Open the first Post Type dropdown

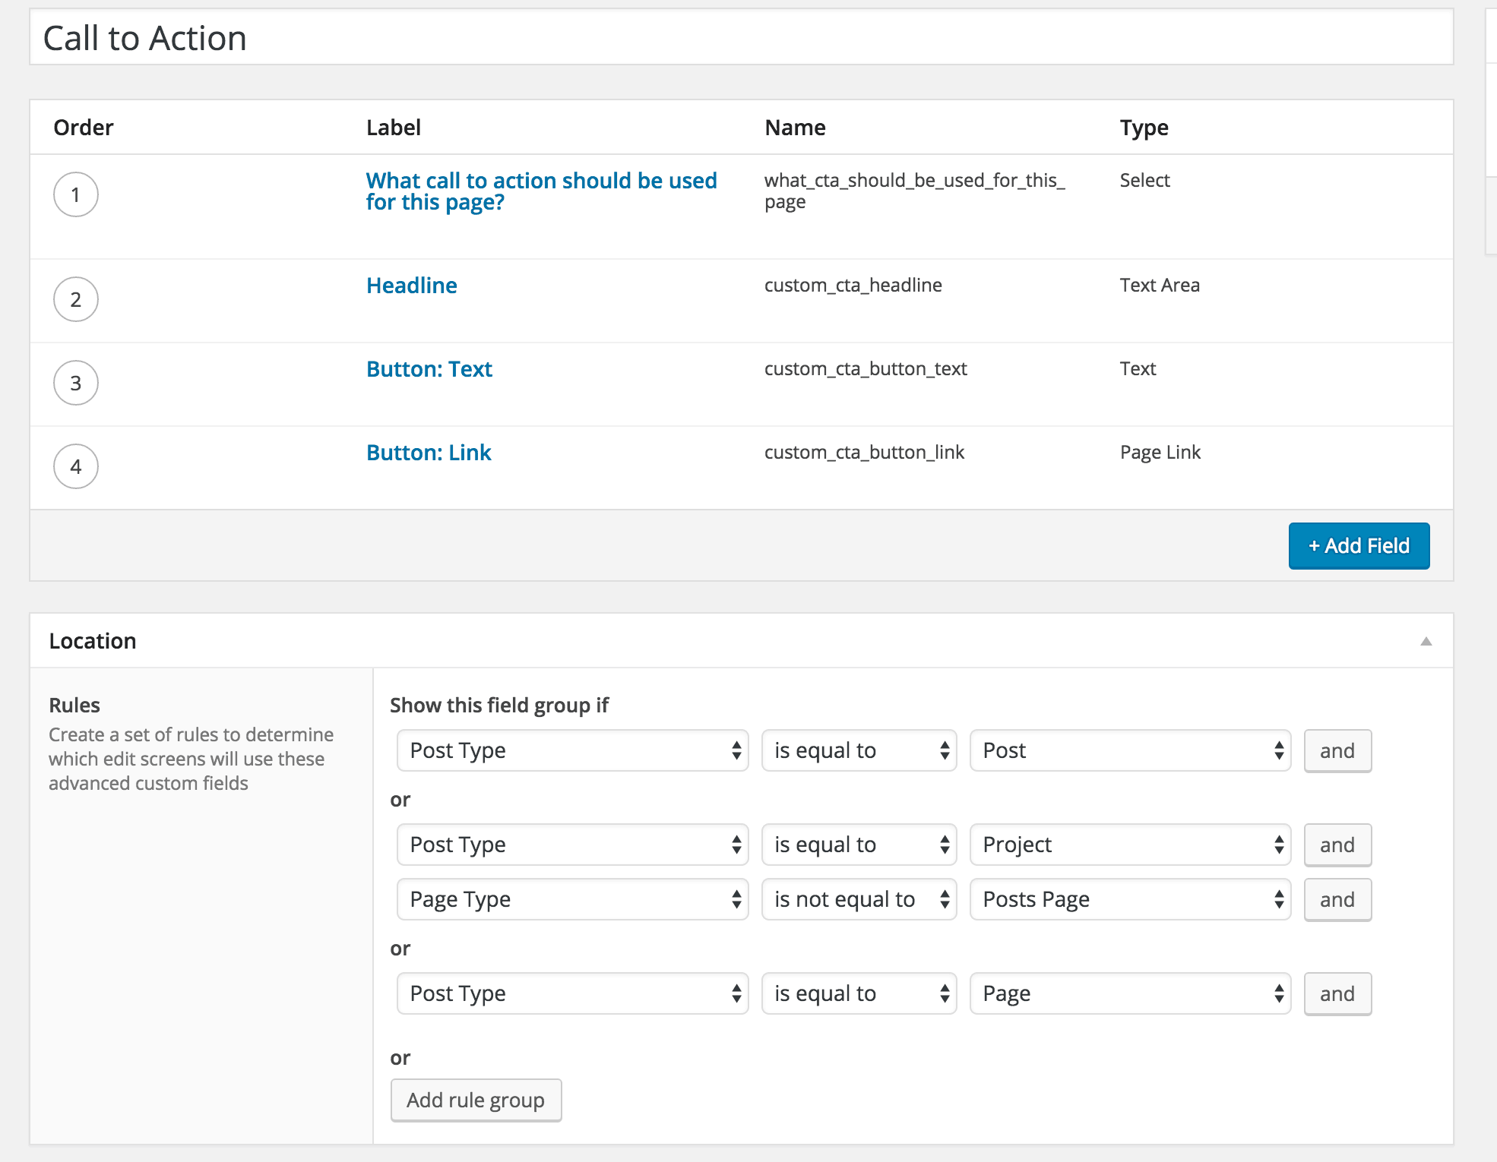(x=571, y=750)
